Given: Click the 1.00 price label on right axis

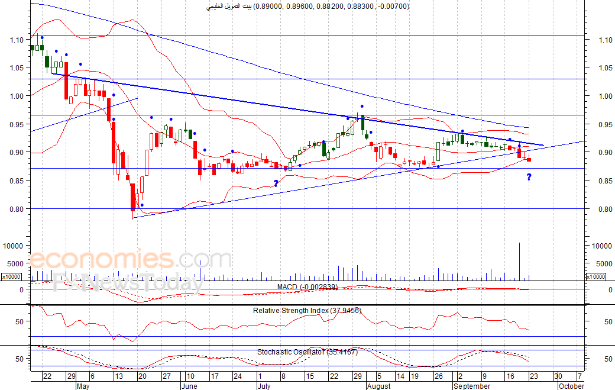Looking at the screenshot, I should click(x=606, y=96).
